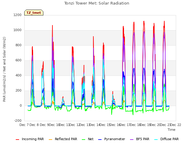Image resolution: width=194 pixels, height=145 pixels.
Task: Click the 200 y-axis tick label
Action: pyautogui.click(x=18, y=91)
